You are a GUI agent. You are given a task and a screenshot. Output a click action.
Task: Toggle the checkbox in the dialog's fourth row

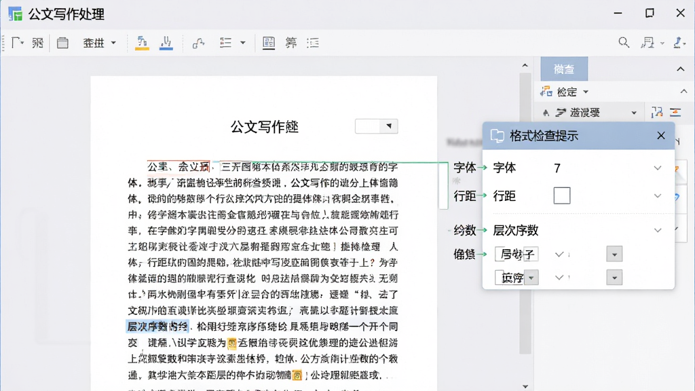coord(500,254)
